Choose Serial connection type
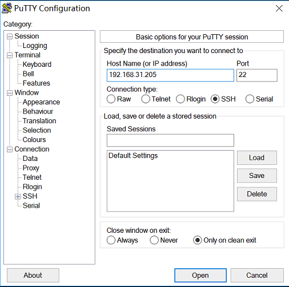Viewport: 289px width, 287px height. (x=250, y=99)
